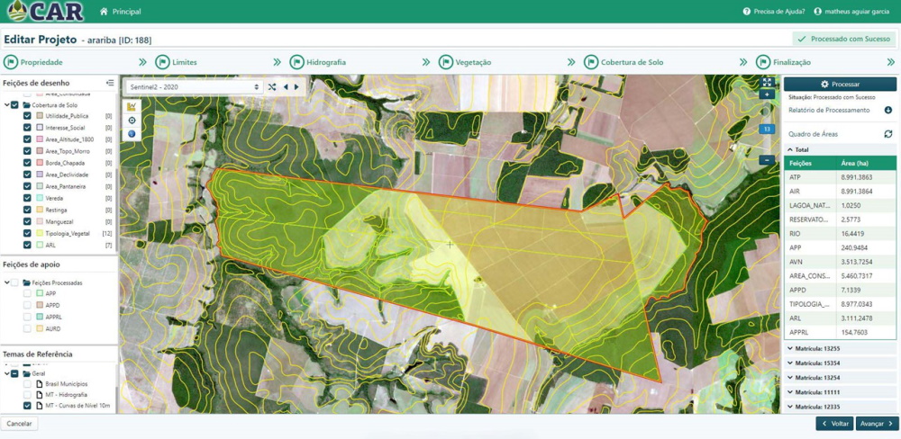Zoom out the map with minus button

coord(767,160)
